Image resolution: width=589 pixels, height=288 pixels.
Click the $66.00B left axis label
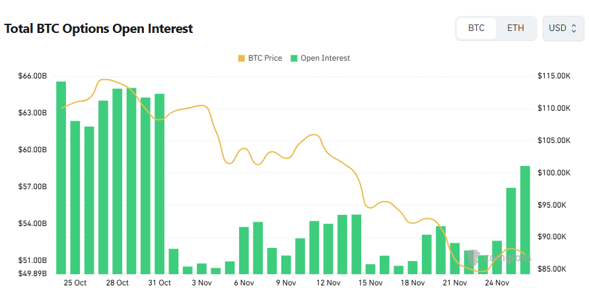click(x=32, y=76)
